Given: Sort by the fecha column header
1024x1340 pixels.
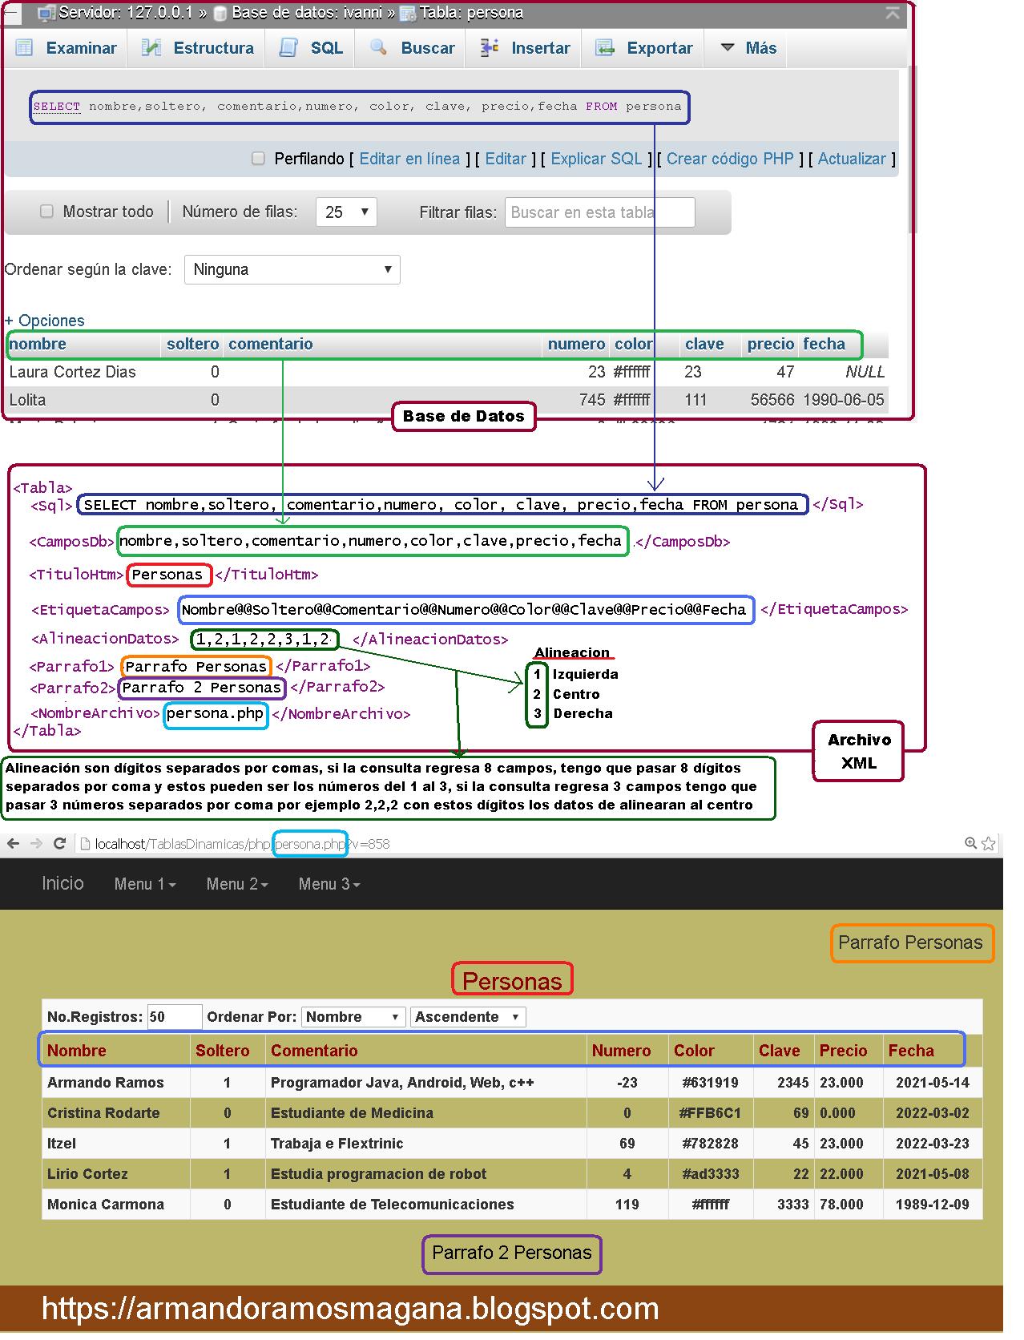Looking at the screenshot, I should (824, 344).
